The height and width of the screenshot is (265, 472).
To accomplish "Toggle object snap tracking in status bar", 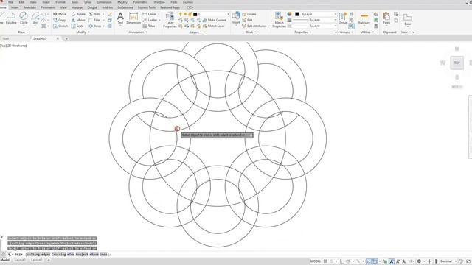I will point(369,261).
